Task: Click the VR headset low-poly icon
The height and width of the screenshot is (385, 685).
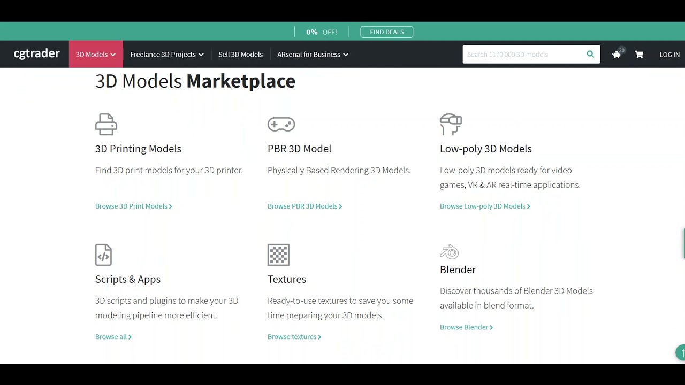Action: click(451, 124)
